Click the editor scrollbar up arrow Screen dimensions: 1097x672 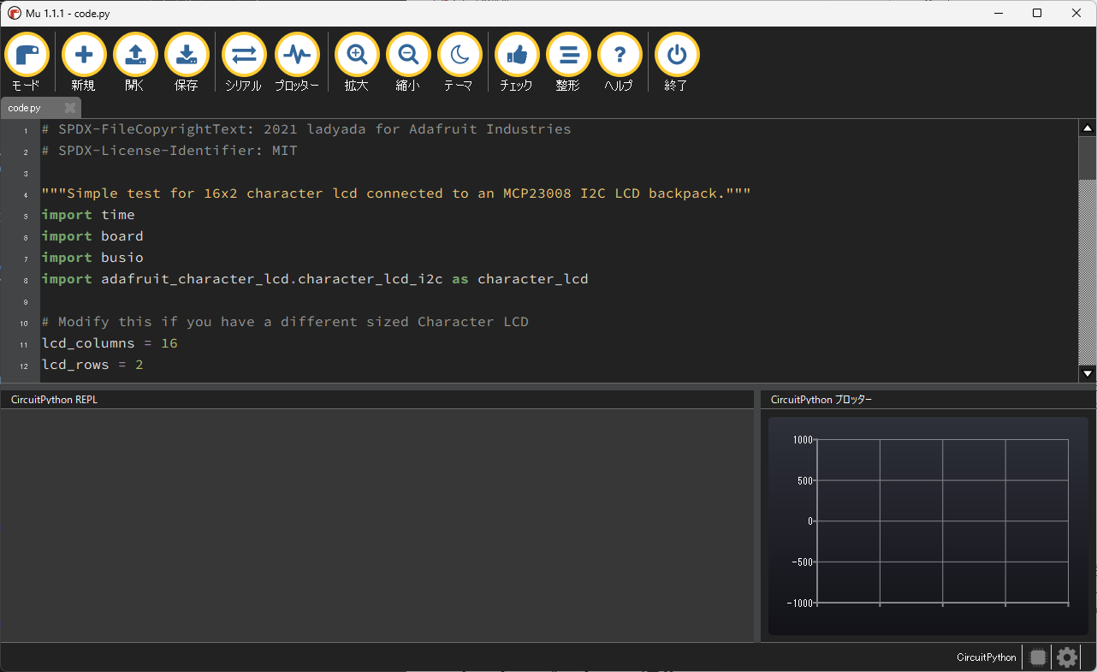tap(1088, 128)
